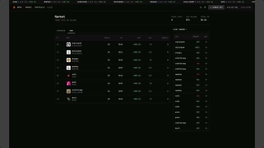
Task: Open the Guide nav item
Action: (x=50, y=7)
